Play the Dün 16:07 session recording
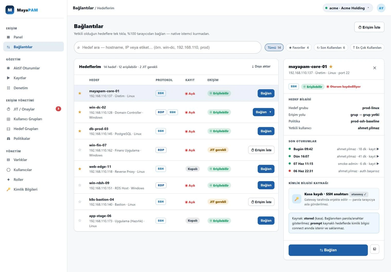Image resolution: width=391 pixels, height=272 pixels. (378, 156)
